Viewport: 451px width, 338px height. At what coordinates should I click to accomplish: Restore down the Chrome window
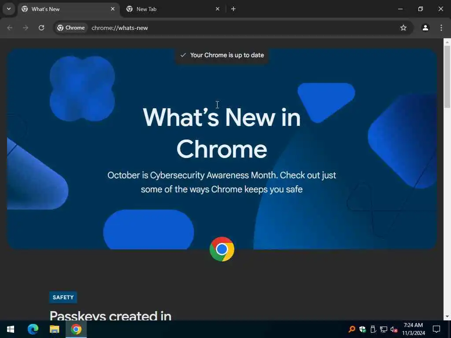(421, 9)
